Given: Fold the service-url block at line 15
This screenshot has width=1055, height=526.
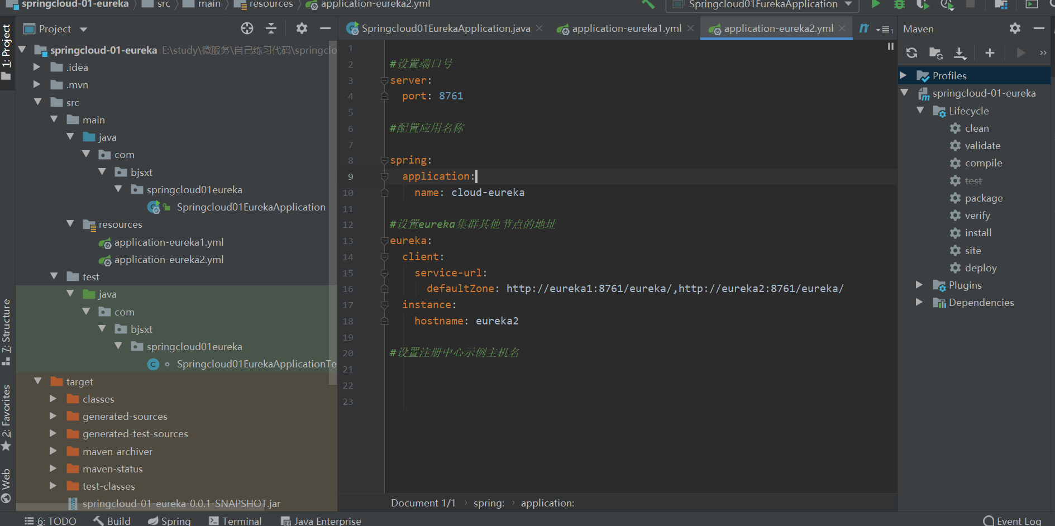Looking at the screenshot, I should click(x=384, y=273).
